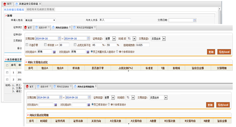Click the red home icon in top window
Viewport: 236px width, 127px height.
coord(5,4)
